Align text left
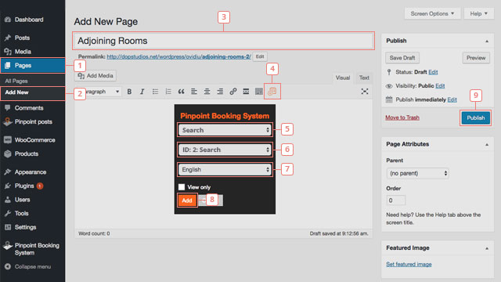501x282 pixels. point(194,92)
